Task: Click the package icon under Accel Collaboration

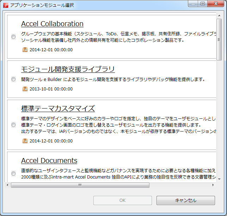Action: 25,49
